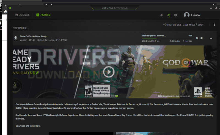Click the Version : 511.23 text

28,40
